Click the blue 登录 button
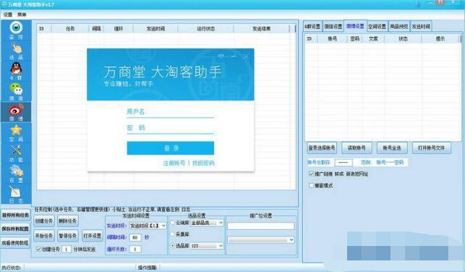This screenshot has width=465, height=272. 170,148
